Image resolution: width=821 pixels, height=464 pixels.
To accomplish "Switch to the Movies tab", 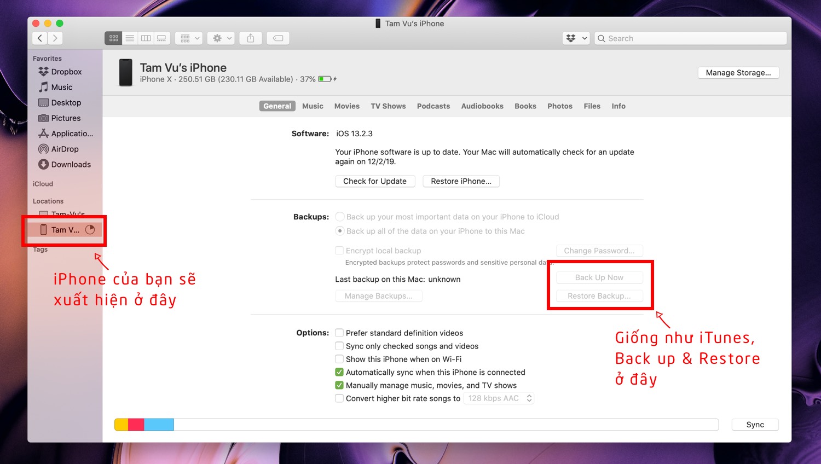I will pyautogui.click(x=347, y=106).
